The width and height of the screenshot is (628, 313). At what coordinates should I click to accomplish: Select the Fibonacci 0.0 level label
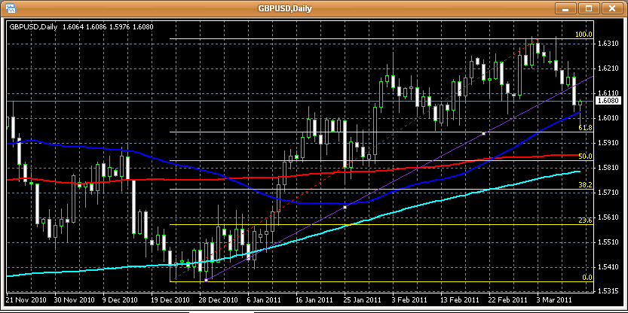[587, 278]
